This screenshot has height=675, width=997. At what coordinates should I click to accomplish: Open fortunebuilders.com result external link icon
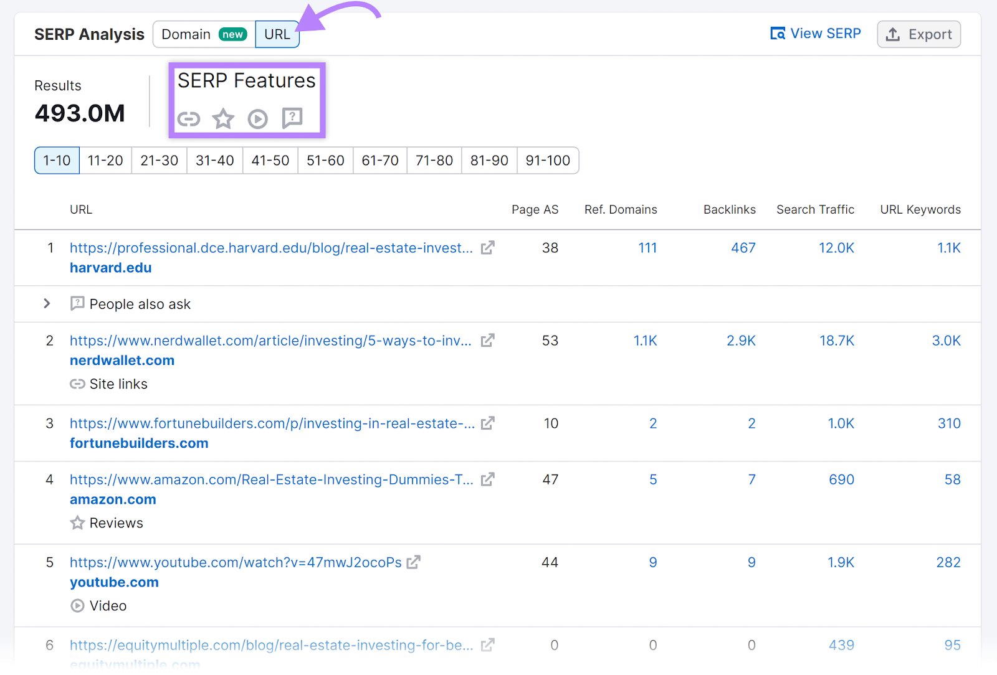coord(488,423)
